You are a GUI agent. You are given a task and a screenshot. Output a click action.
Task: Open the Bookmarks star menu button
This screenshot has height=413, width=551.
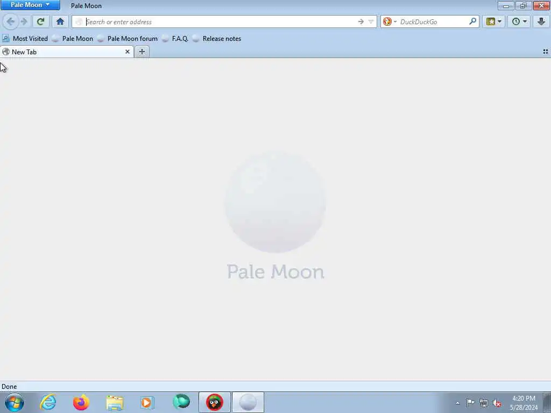[493, 22]
